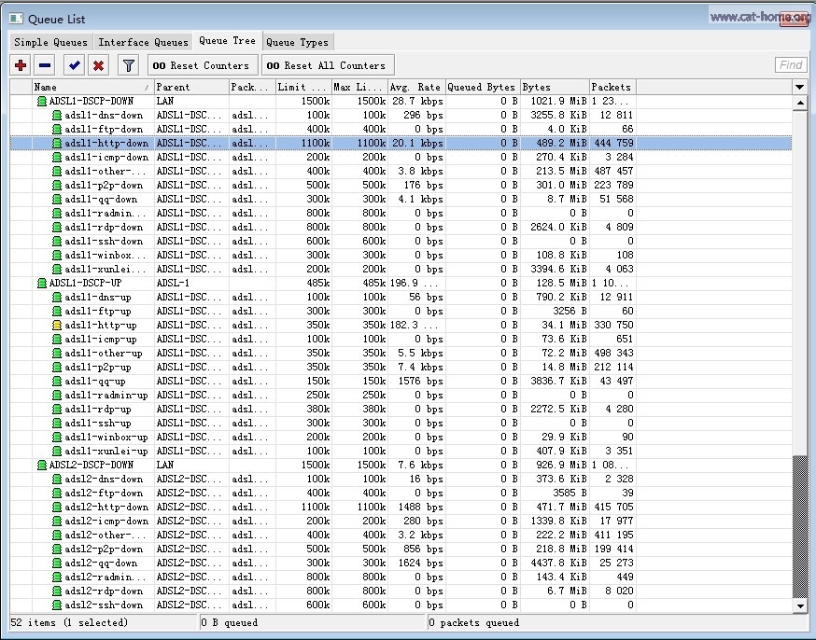Image resolution: width=816 pixels, height=640 pixels.
Task: Click into the Find search field
Action: [791, 65]
